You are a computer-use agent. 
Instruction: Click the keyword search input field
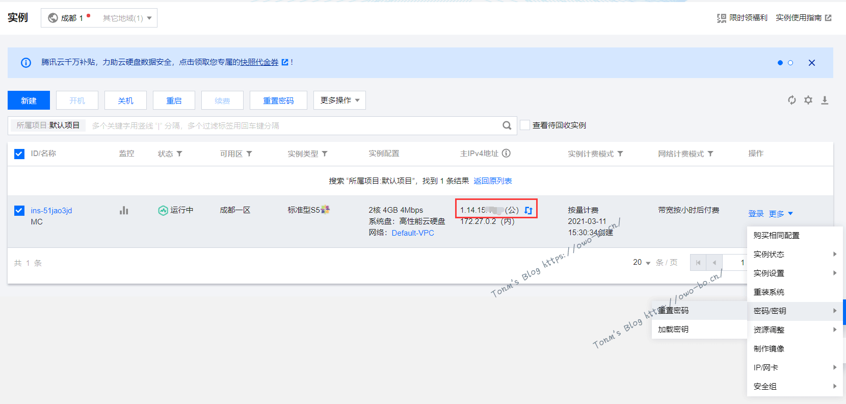click(290, 125)
